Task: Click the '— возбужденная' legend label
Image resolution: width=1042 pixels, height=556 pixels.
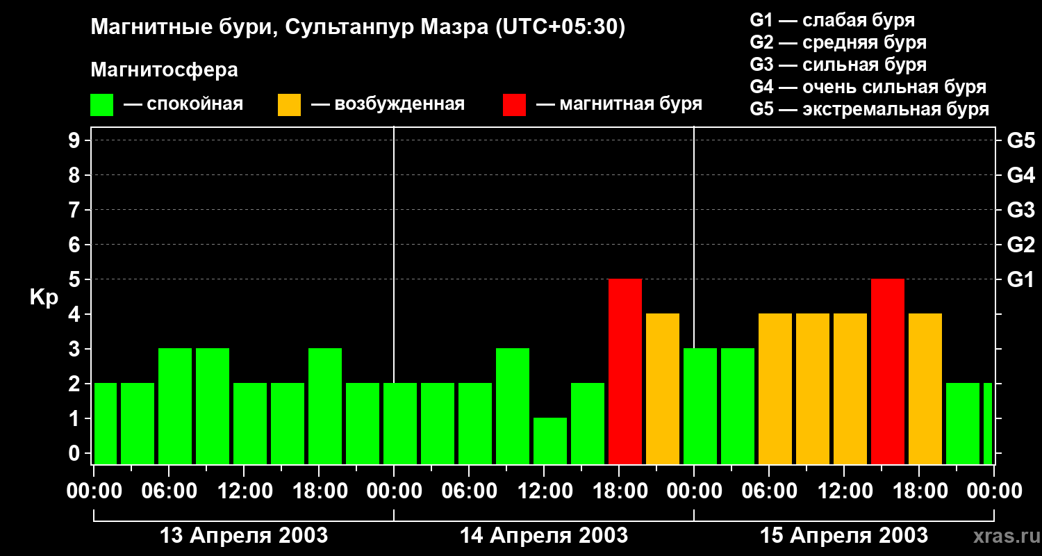Action: 388,104
